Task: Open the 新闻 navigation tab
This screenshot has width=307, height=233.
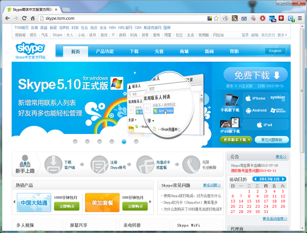Action: tap(209, 51)
